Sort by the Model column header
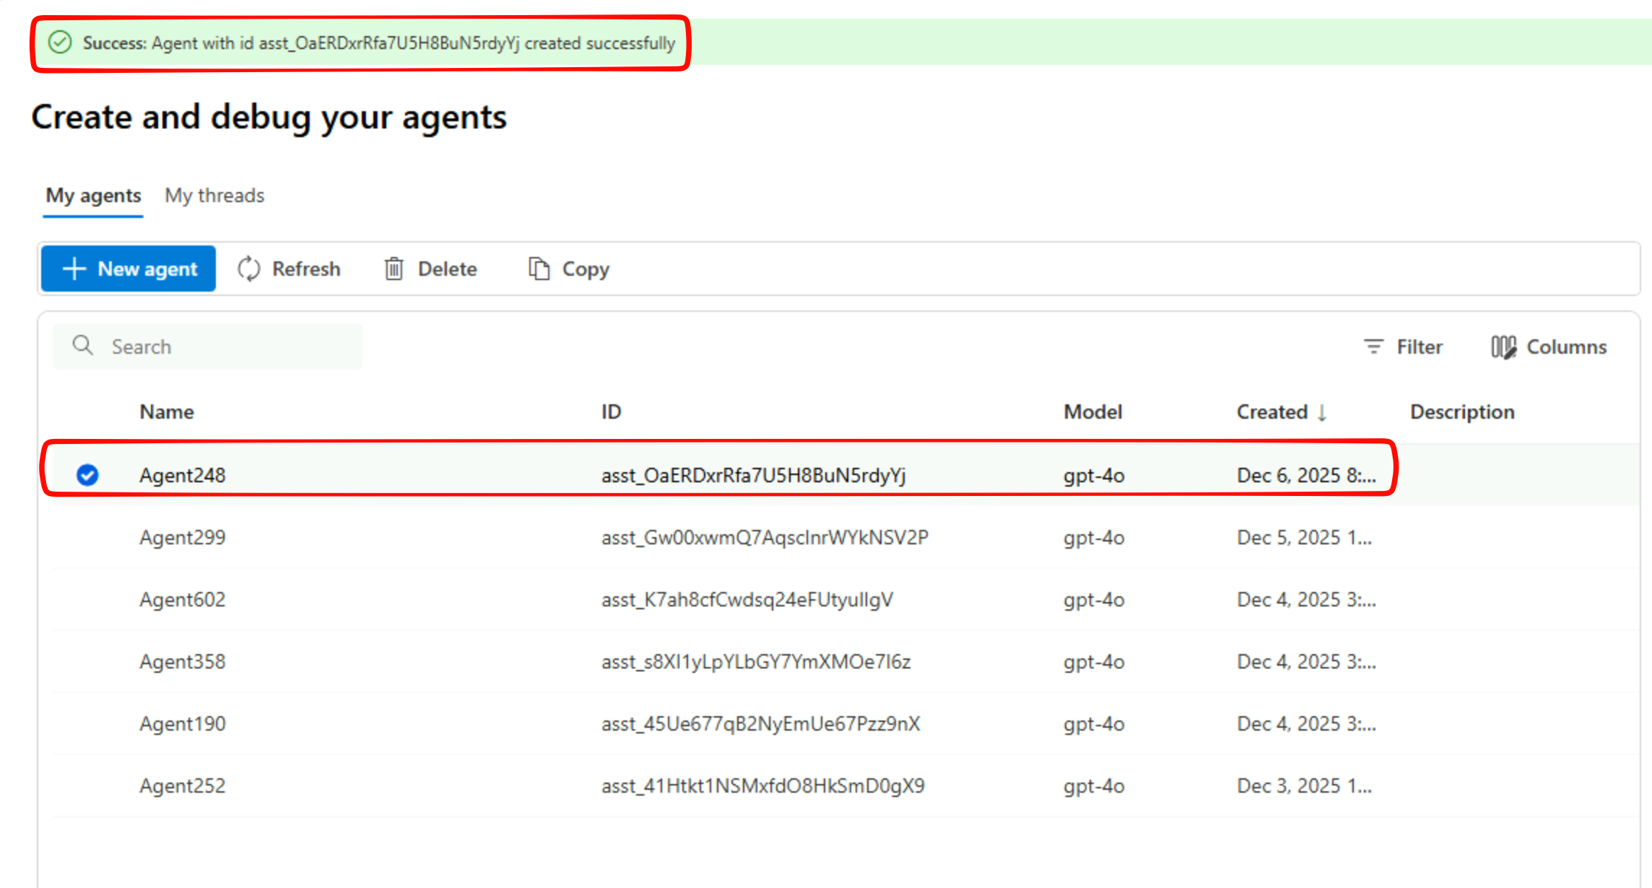Image resolution: width=1652 pixels, height=888 pixels. coord(1092,412)
